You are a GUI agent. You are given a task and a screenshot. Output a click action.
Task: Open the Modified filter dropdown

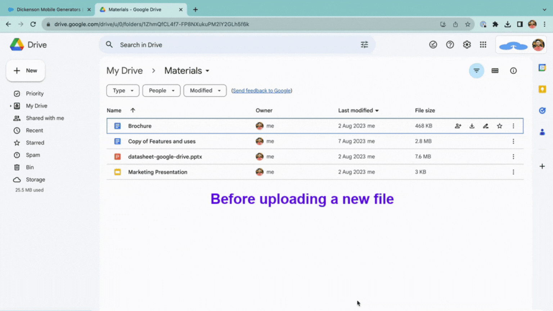[x=204, y=90]
